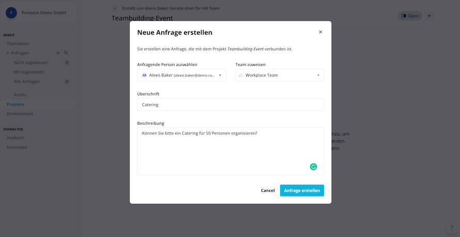This screenshot has width=460, height=237.
Task: Click the back arrow above Teambuilding-Event
Action: tap(115, 8)
